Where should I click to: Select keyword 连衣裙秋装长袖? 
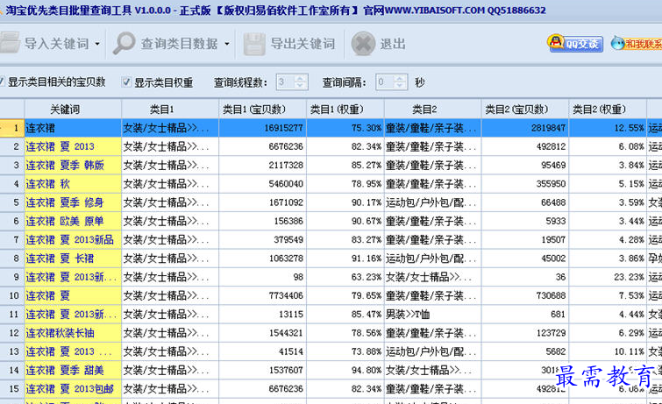pyautogui.click(x=73, y=333)
